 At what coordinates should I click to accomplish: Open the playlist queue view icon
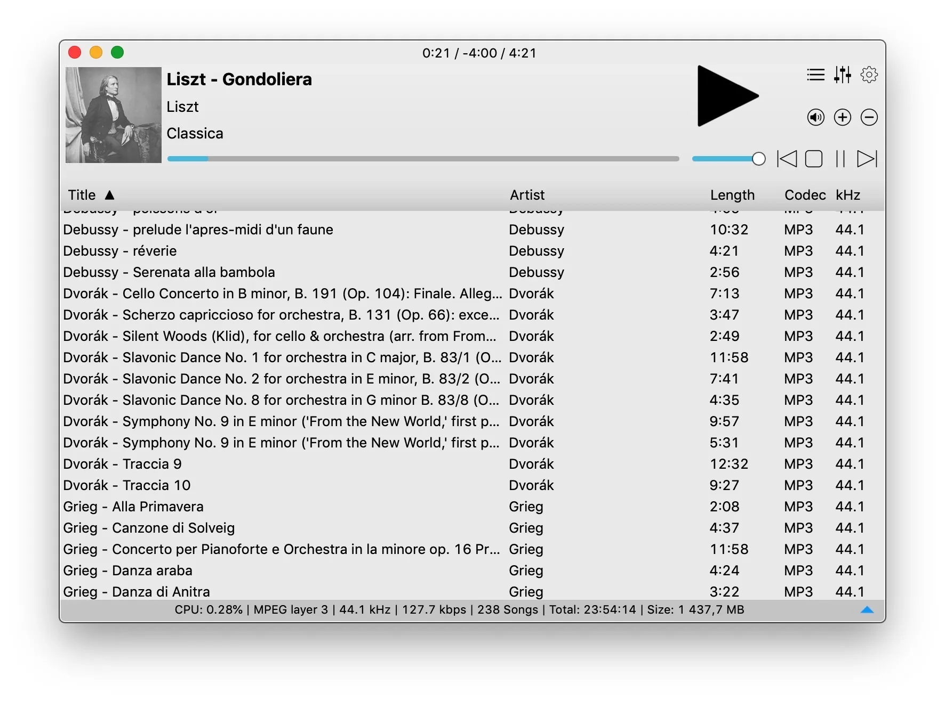pos(815,75)
